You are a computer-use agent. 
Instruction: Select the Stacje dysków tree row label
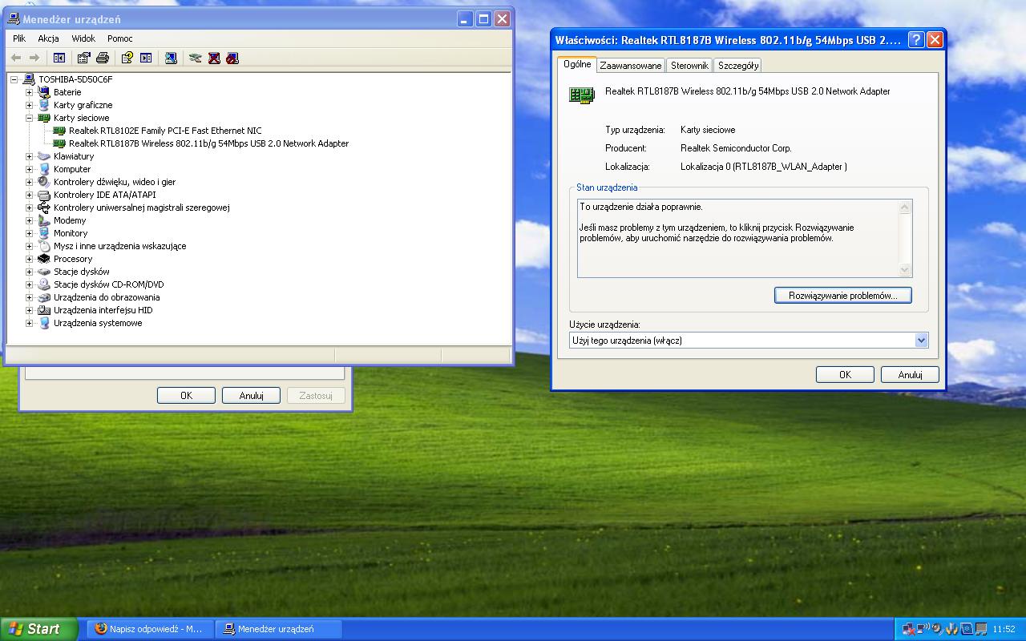[x=82, y=272]
